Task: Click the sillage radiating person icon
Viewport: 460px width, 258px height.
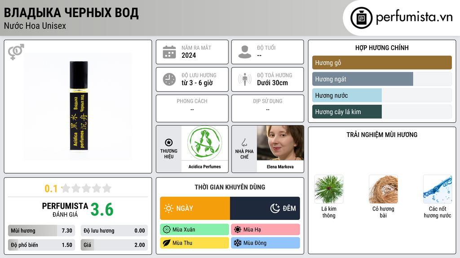Action: [245, 79]
